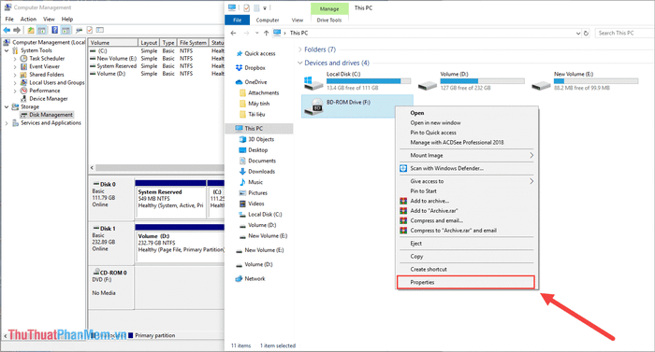Image resolution: width=655 pixels, height=352 pixels.
Task: Open Device Manager in the tree
Action: click(x=49, y=99)
